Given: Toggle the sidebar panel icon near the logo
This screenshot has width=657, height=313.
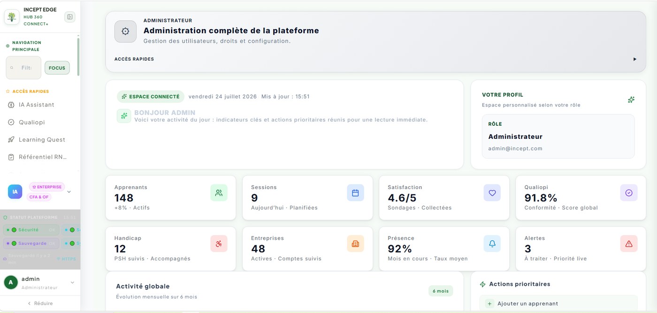Looking at the screenshot, I should [70, 17].
